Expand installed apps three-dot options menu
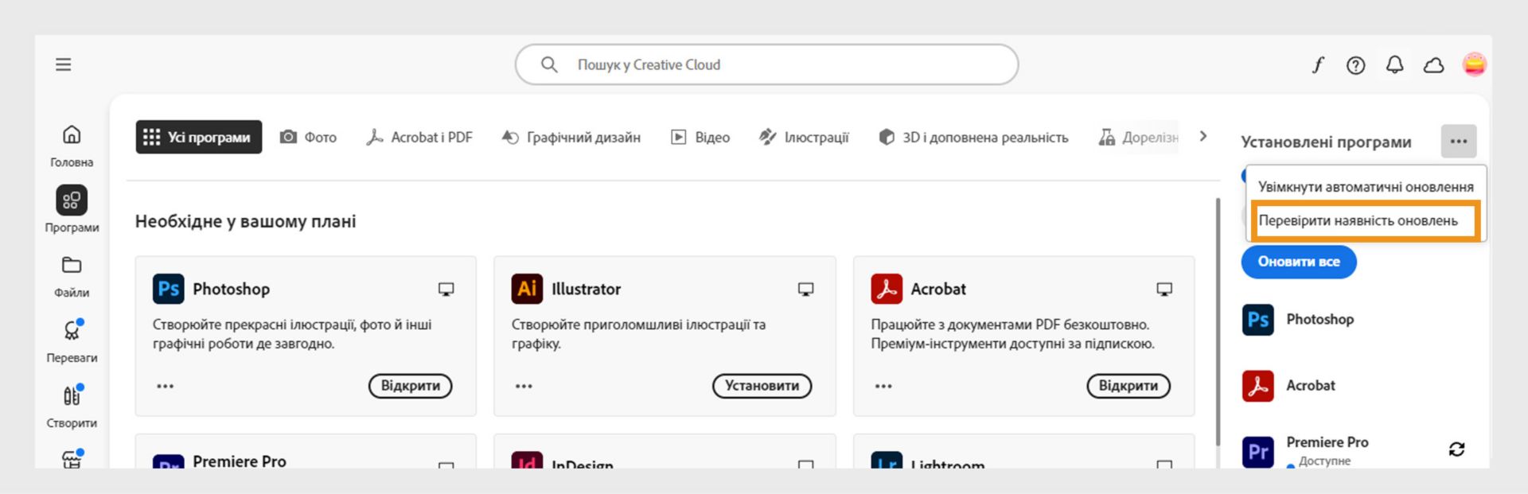1528x494 pixels. tap(1458, 142)
